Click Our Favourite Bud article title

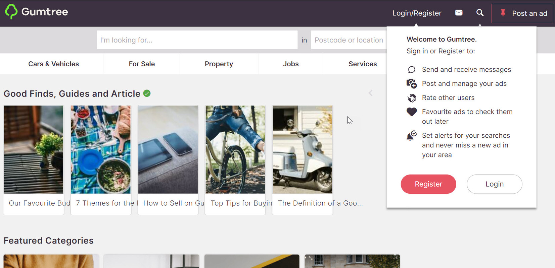pyautogui.click(x=40, y=203)
